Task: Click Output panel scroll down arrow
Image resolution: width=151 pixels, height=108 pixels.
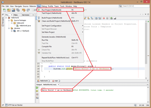Action: tap(148, 102)
